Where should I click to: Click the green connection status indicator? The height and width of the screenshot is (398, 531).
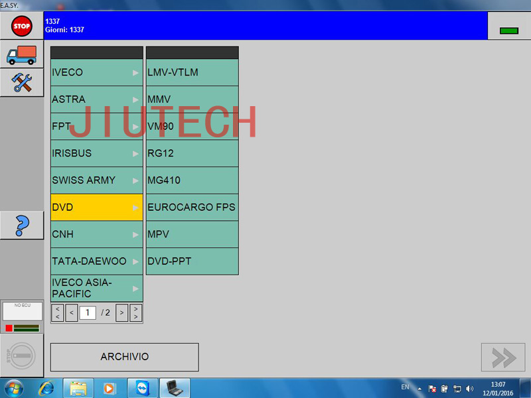click(509, 31)
